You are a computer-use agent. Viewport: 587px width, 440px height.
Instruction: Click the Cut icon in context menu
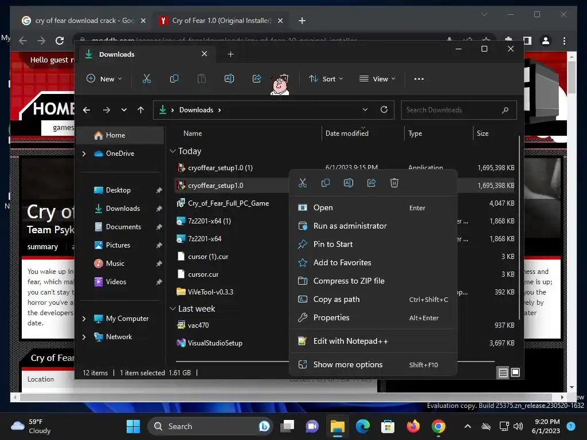click(303, 183)
